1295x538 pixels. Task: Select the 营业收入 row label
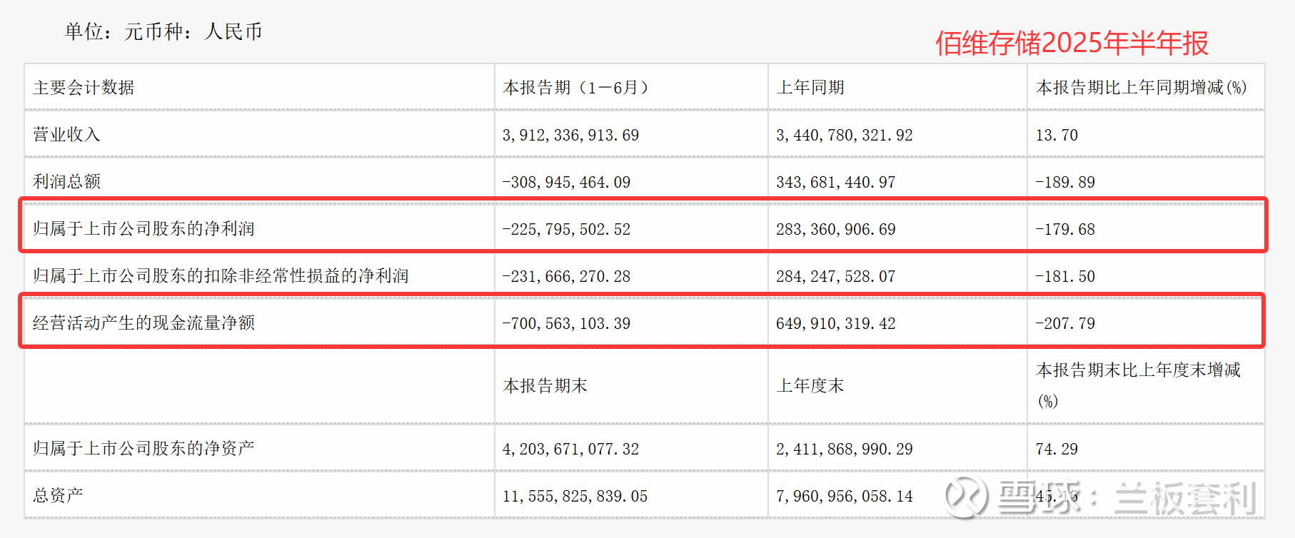point(66,135)
